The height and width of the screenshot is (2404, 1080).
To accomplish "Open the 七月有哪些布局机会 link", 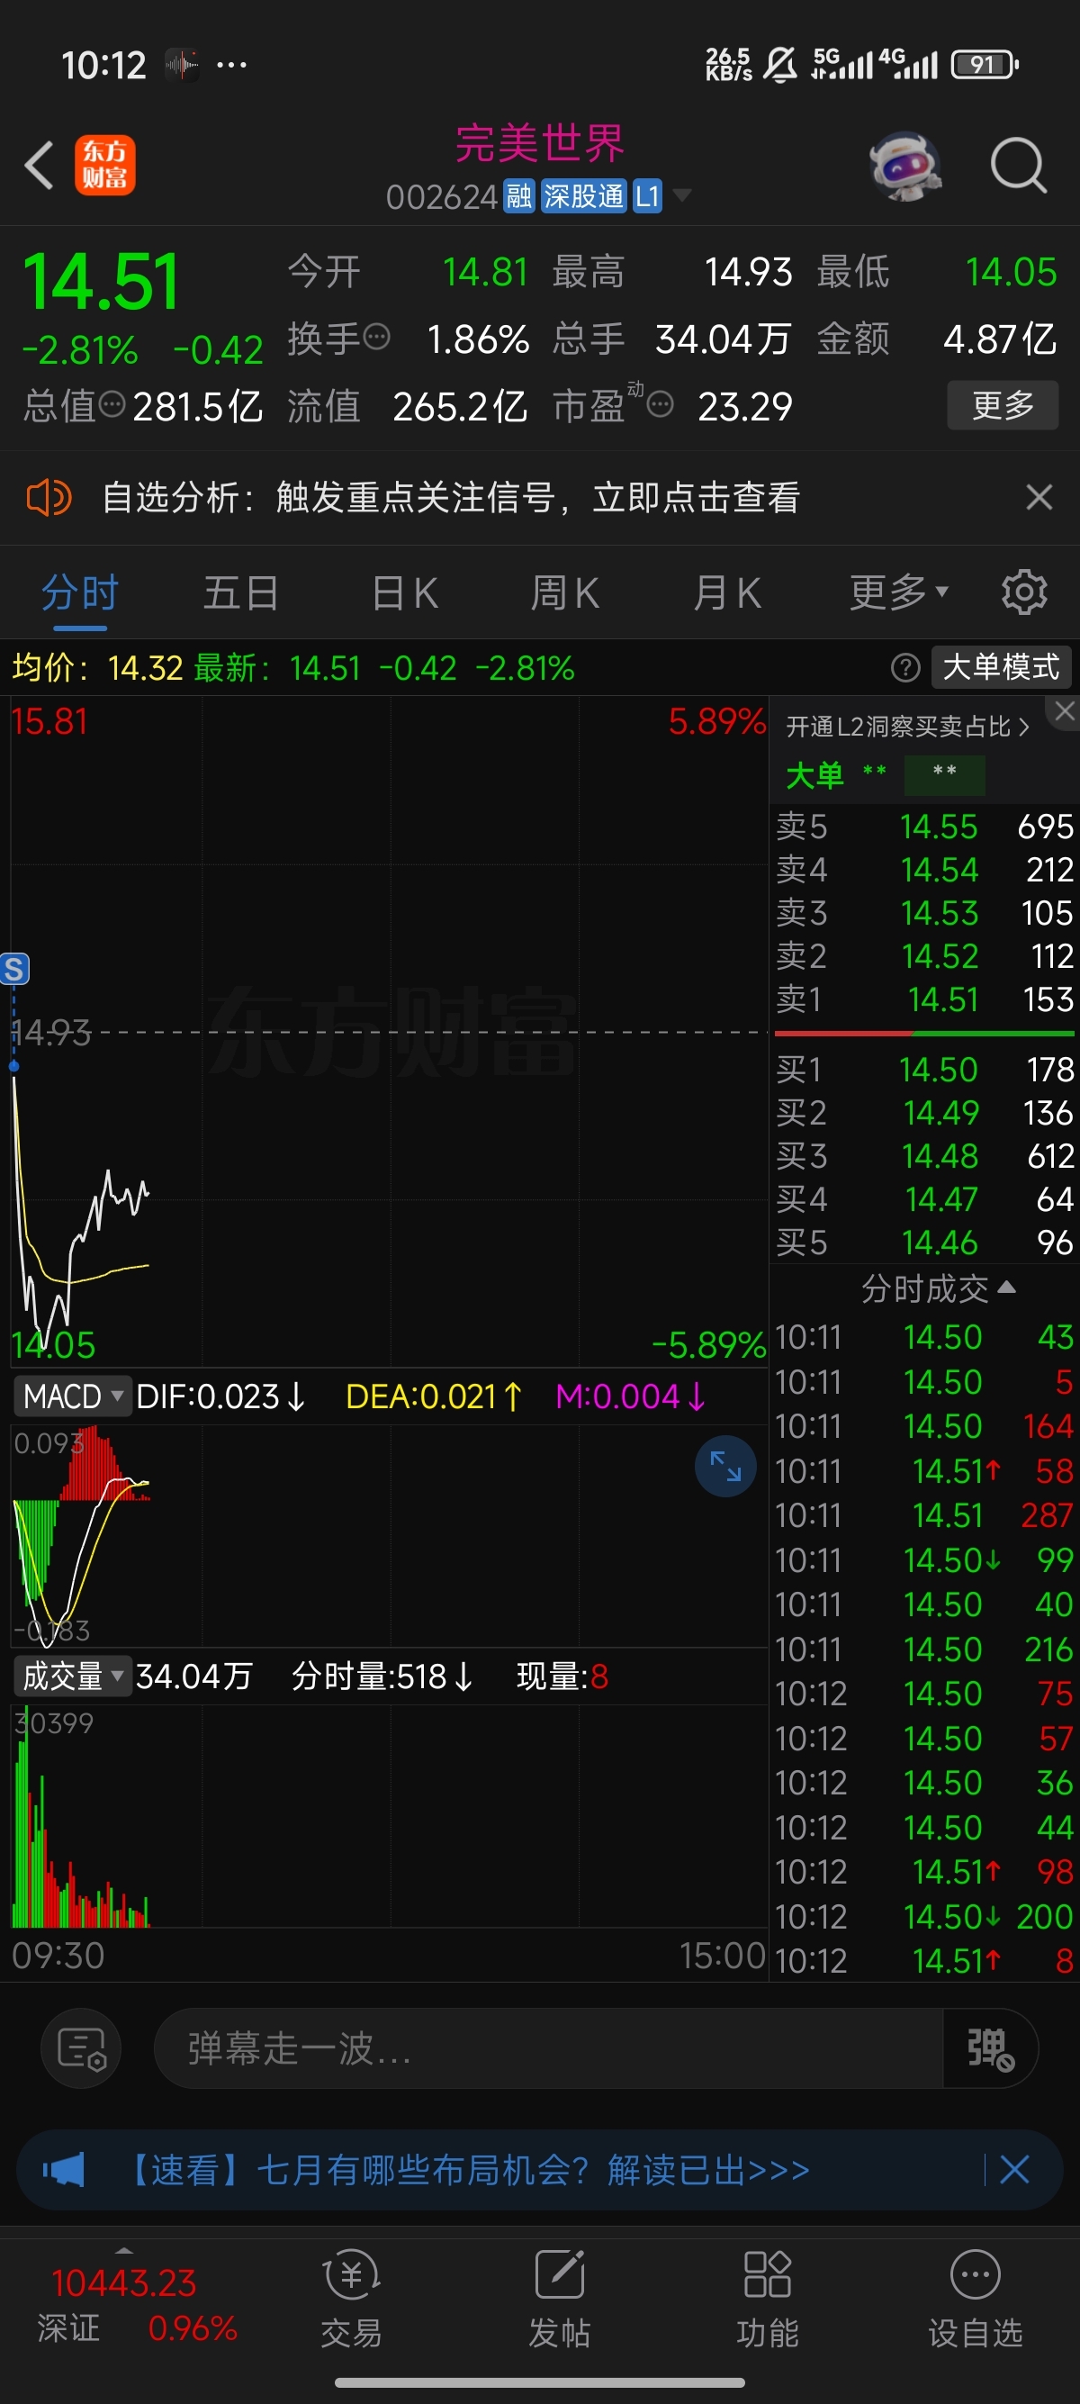I will pos(467,2170).
